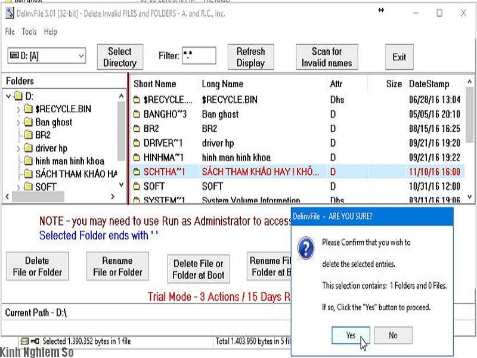The height and width of the screenshot is (358, 477).
Task: Click folder icon of BANGHO~3 list row
Action: (137, 114)
